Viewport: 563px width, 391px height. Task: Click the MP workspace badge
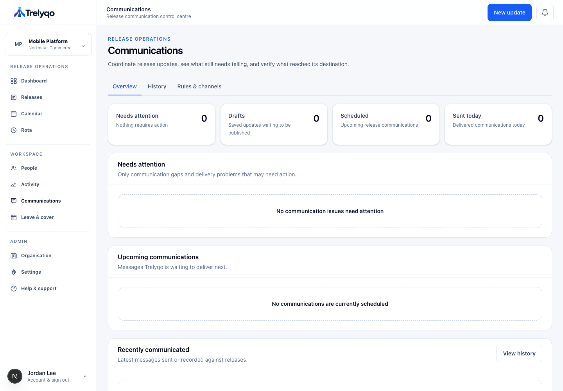click(x=18, y=44)
